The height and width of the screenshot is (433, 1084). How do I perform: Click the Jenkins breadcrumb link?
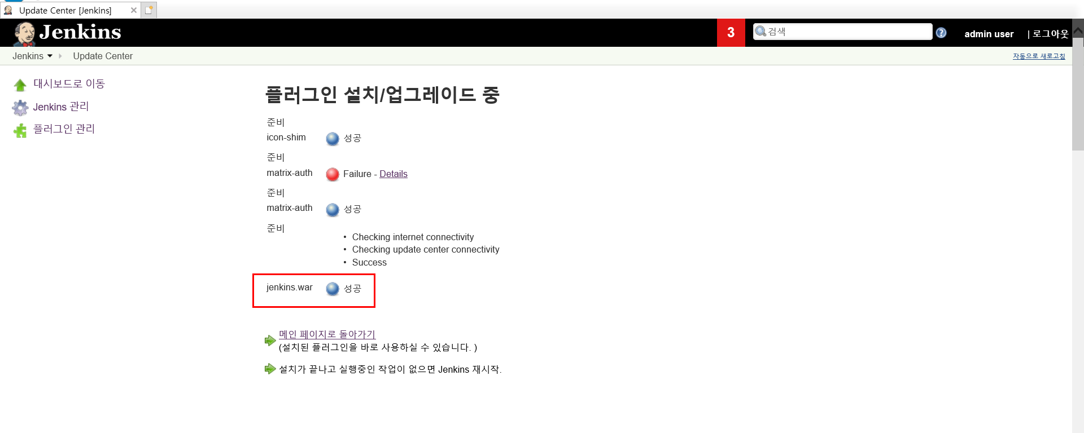tap(28, 56)
